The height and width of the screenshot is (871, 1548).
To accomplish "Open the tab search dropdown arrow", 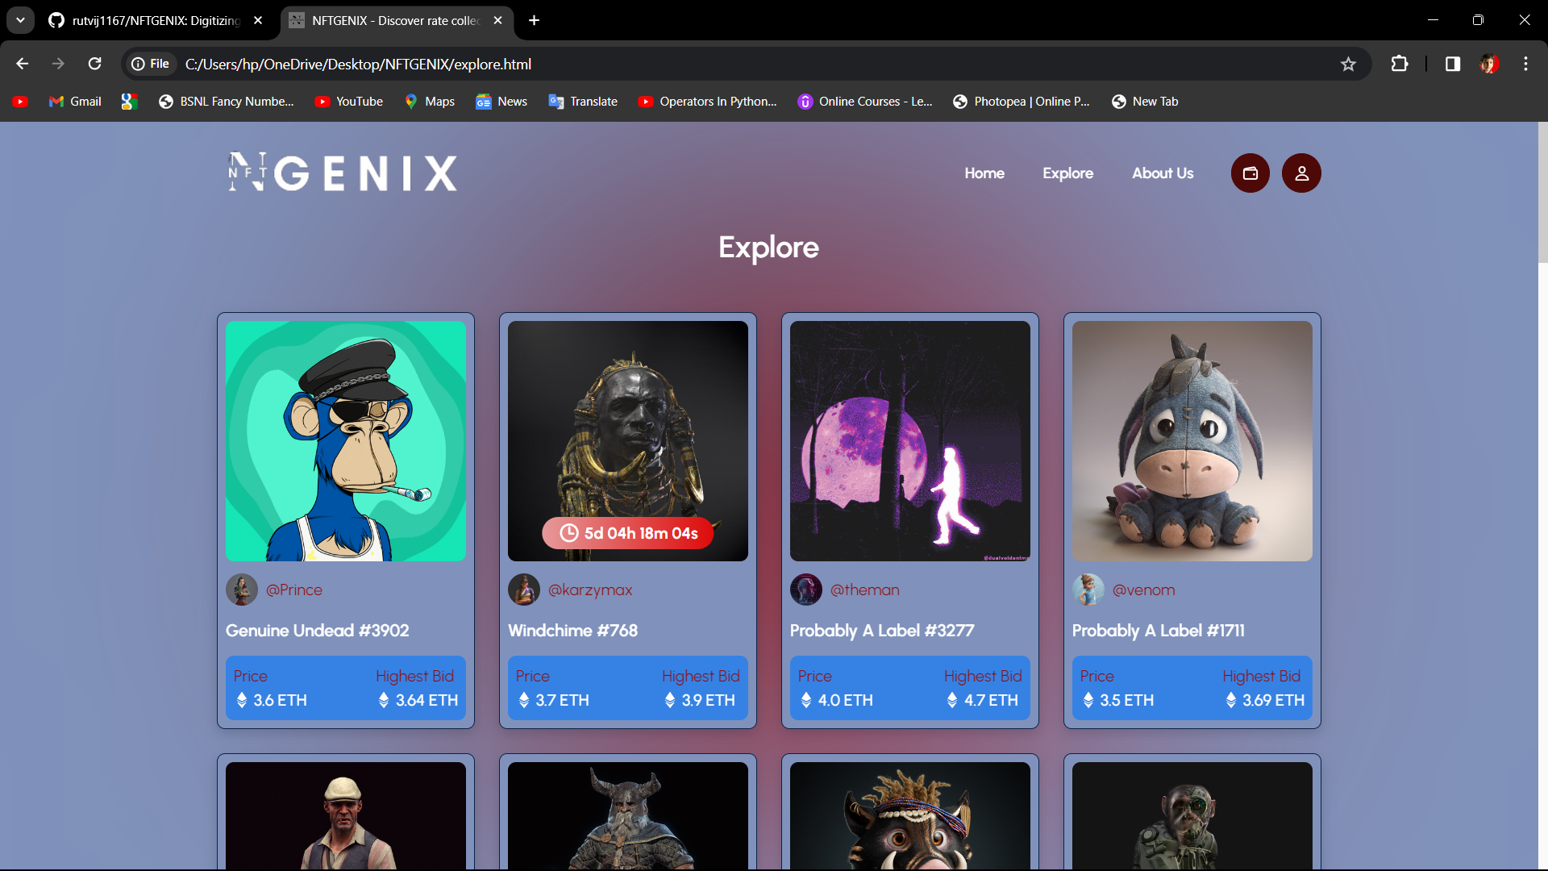I will point(20,20).
